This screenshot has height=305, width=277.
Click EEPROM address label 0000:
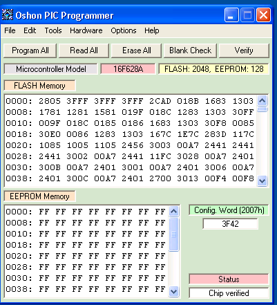[19, 212]
